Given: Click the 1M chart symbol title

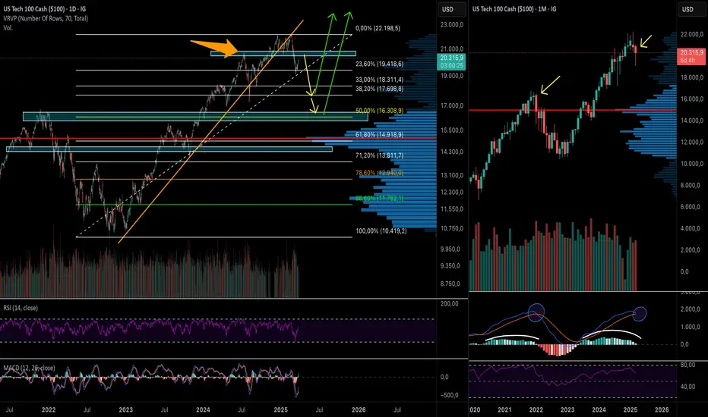Looking at the screenshot, I should pos(514,9).
